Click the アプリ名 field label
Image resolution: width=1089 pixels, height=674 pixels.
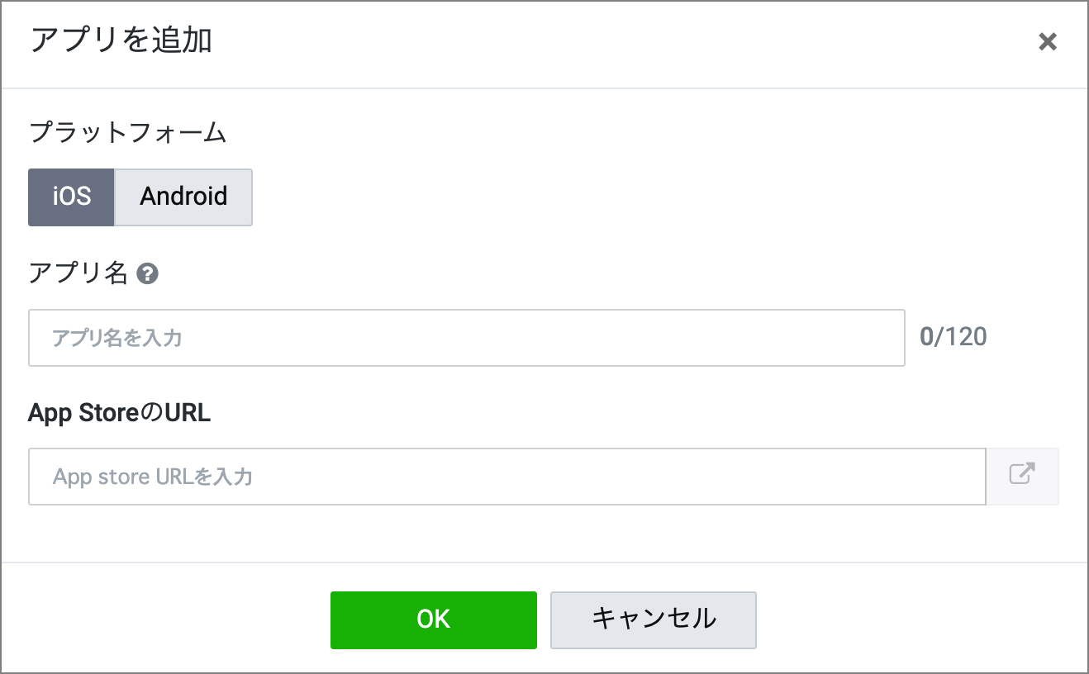click(78, 273)
